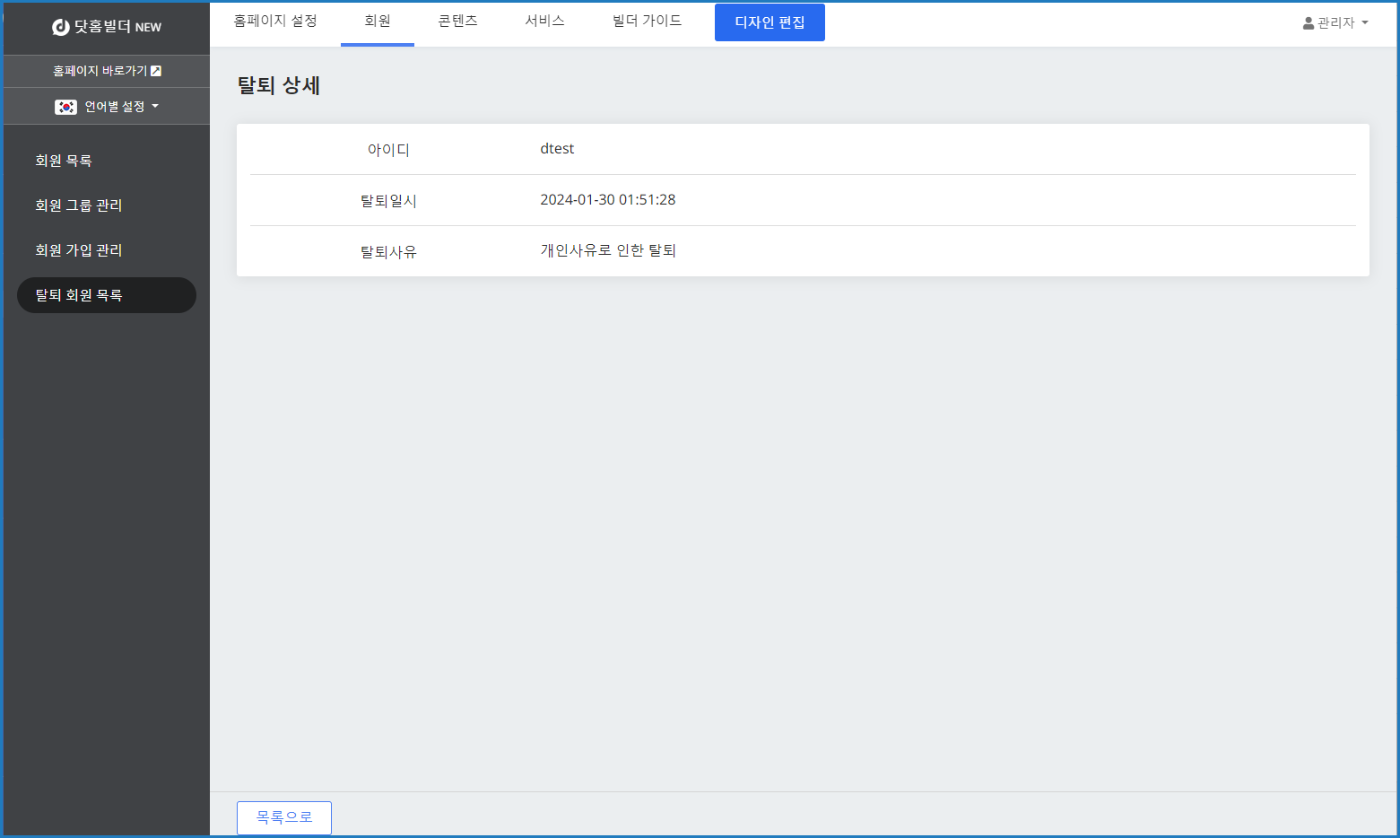Expand the 언어별 설정 dropdown arrow

click(155, 107)
